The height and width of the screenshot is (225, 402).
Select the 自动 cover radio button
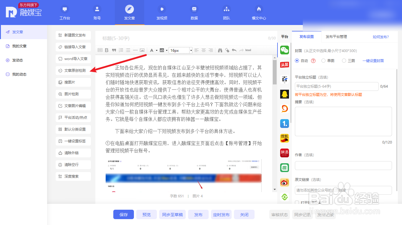click(297, 61)
